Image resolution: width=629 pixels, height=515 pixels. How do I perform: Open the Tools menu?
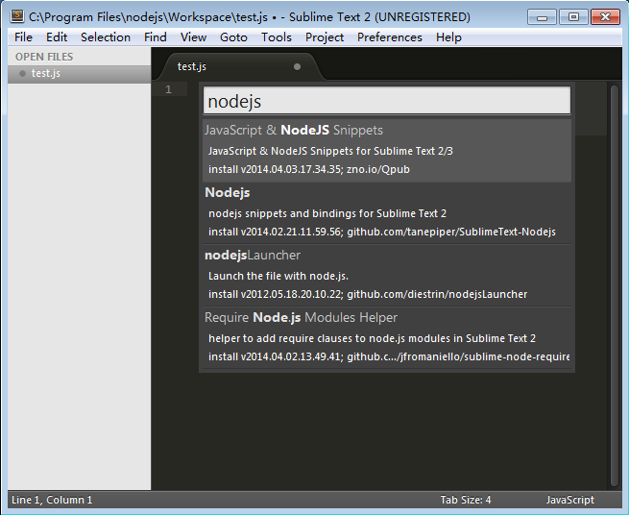click(x=277, y=37)
